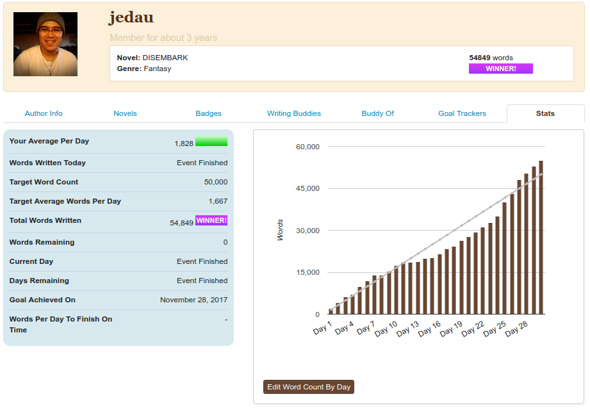This screenshot has height=408, width=590.
Task: Click the 60,000 y-axis label on chart
Action: [307, 147]
